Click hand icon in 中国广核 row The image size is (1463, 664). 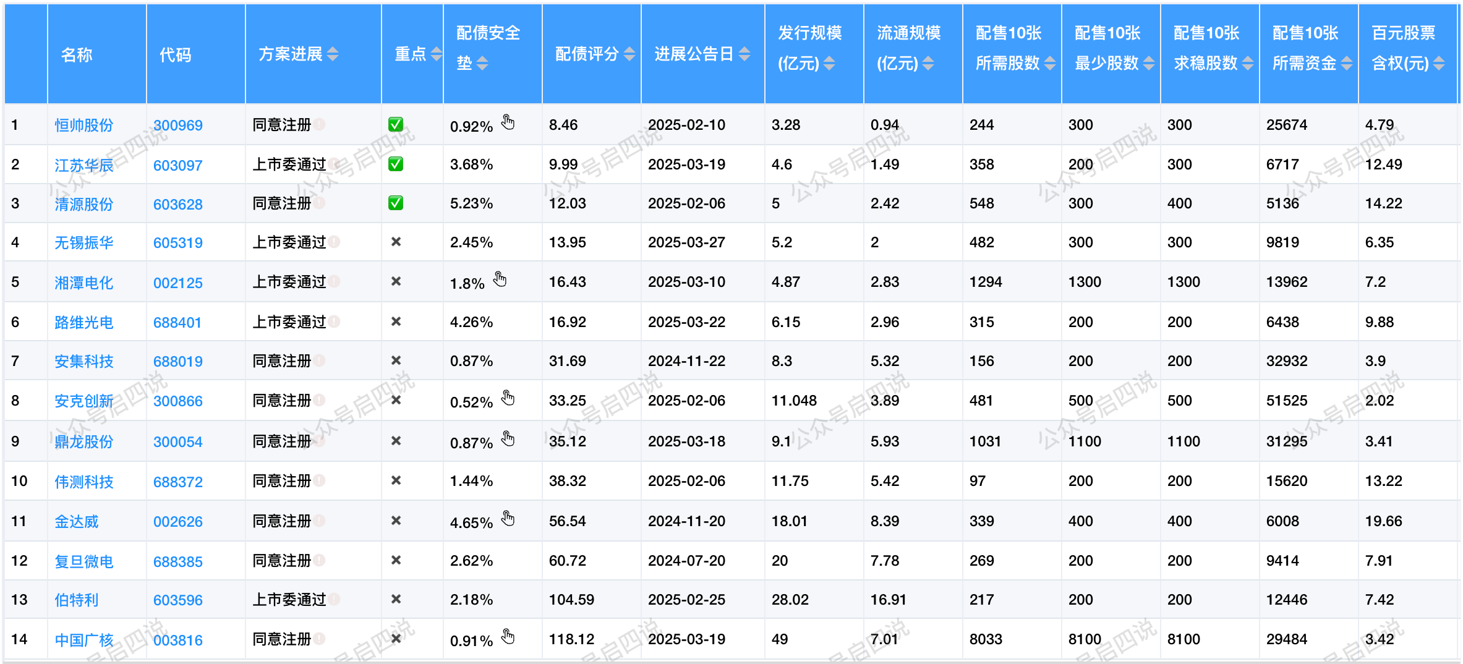tap(508, 636)
